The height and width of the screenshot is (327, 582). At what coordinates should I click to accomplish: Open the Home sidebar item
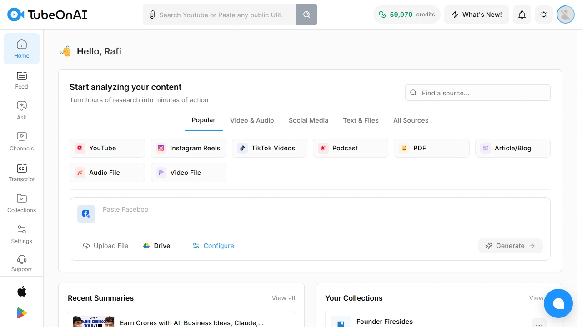21,49
